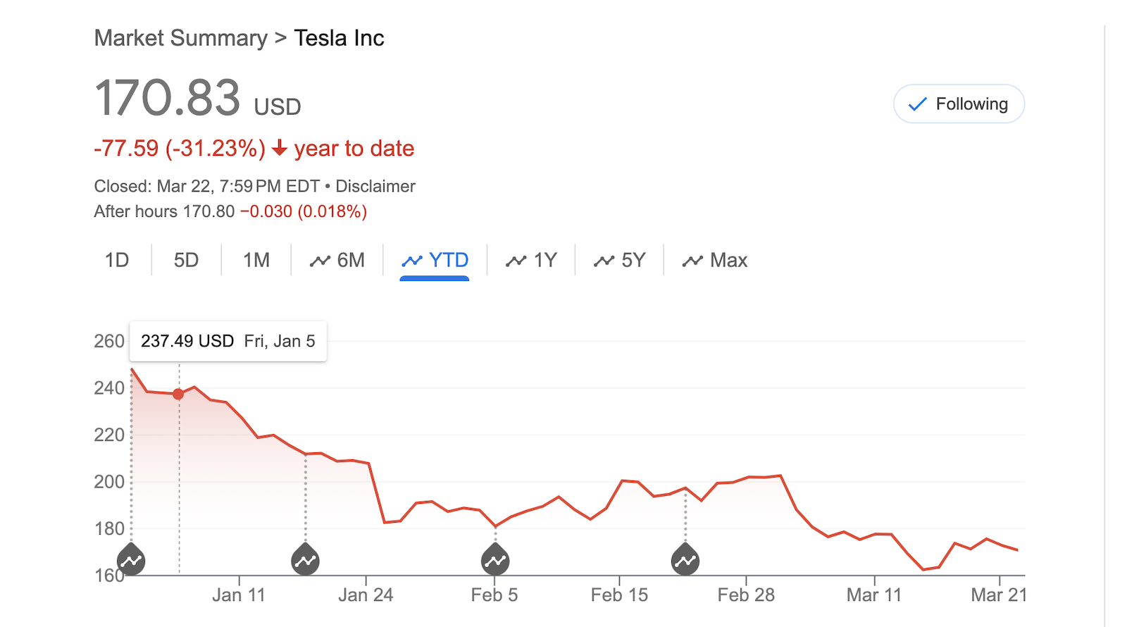Click the Tesla Inc heading text
This screenshot has width=1127, height=627.
coord(339,38)
